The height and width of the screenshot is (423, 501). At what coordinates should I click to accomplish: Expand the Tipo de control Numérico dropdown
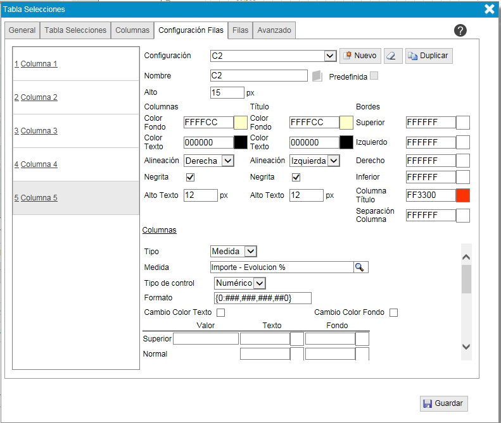(x=259, y=283)
